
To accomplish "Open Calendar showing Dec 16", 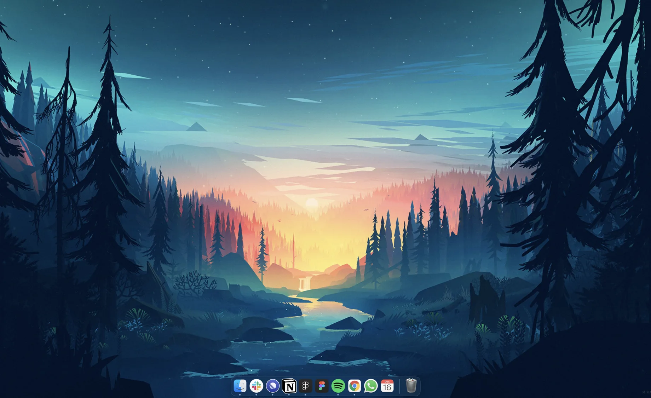I will pyautogui.click(x=387, y=386).
